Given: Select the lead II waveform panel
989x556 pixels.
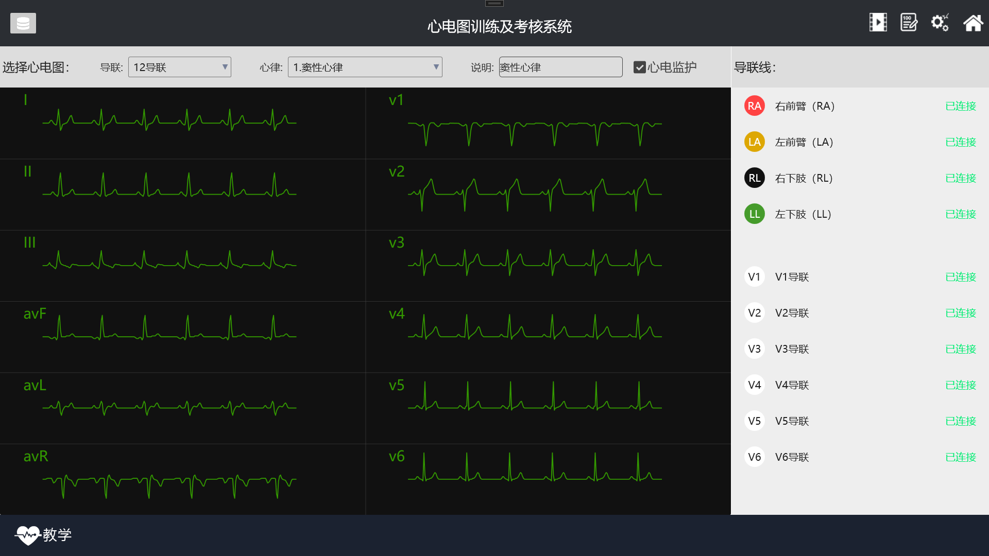Looking at the screenshot, I should pyautogui.click(x=183, y=194).
